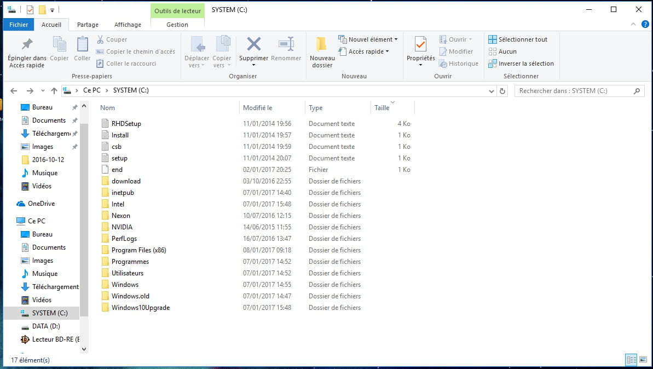Open the Fichier menu

(x=19, y=25)
